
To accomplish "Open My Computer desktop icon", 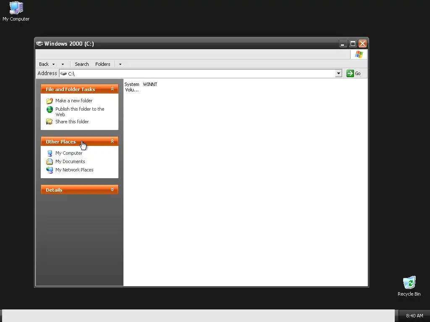I will (x=16, y=11).
